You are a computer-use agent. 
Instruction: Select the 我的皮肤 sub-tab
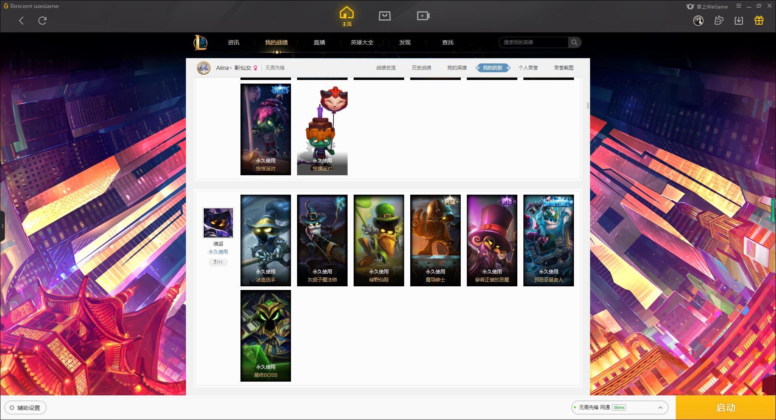coord(493,68)
